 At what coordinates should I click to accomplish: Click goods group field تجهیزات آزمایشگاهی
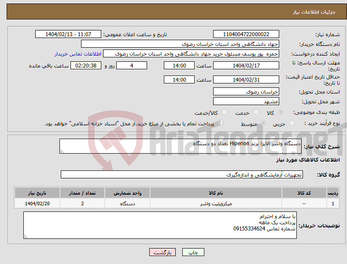(x=182, y=174)
